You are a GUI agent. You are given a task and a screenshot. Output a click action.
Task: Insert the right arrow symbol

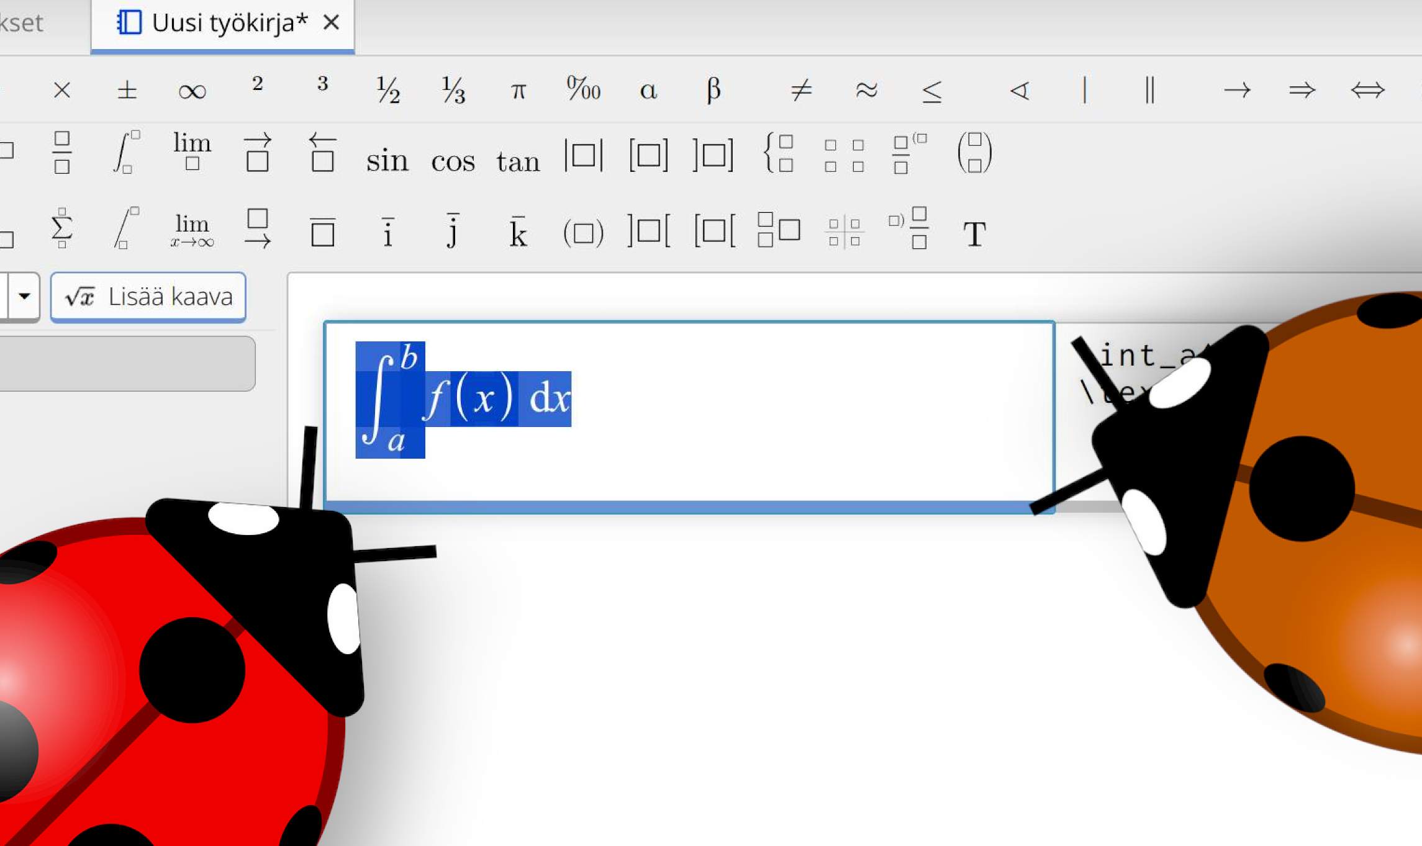pyautogui.click(x=1237, y=91)
